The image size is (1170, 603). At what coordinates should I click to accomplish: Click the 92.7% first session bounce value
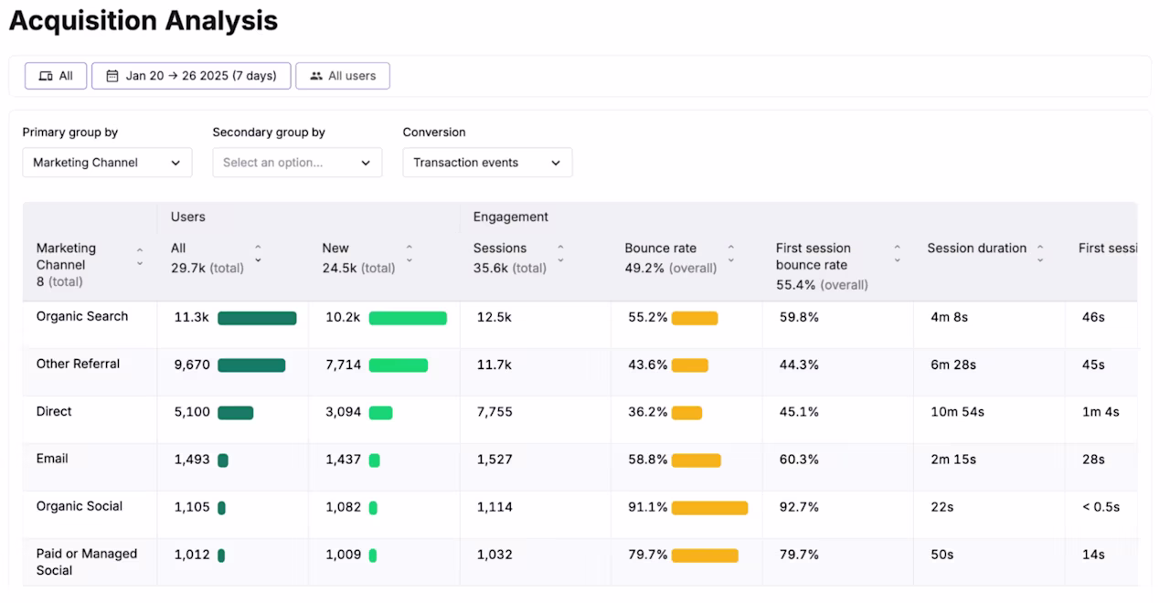coord(799,507)
